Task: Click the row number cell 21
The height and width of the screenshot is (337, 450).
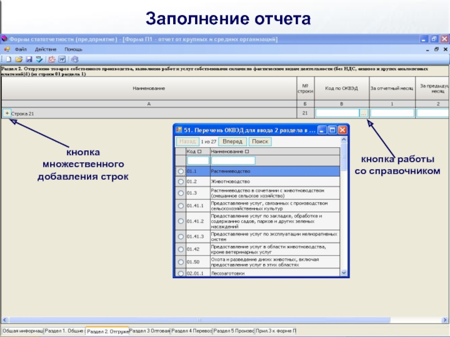Action: click(x=305, y=113)
